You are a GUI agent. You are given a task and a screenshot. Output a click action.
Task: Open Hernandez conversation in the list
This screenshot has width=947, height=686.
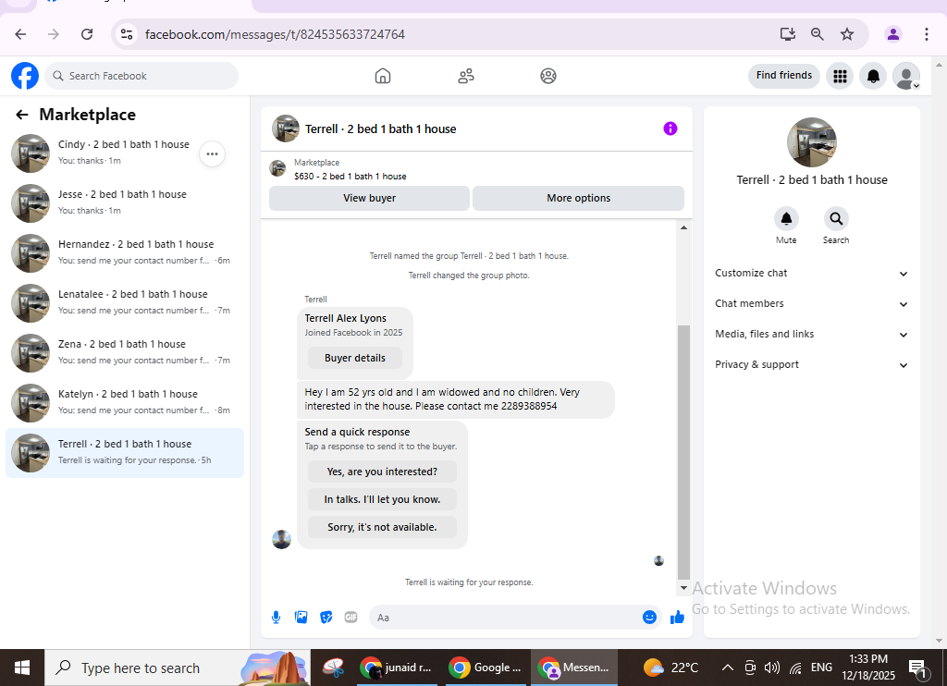coord(125,253)
